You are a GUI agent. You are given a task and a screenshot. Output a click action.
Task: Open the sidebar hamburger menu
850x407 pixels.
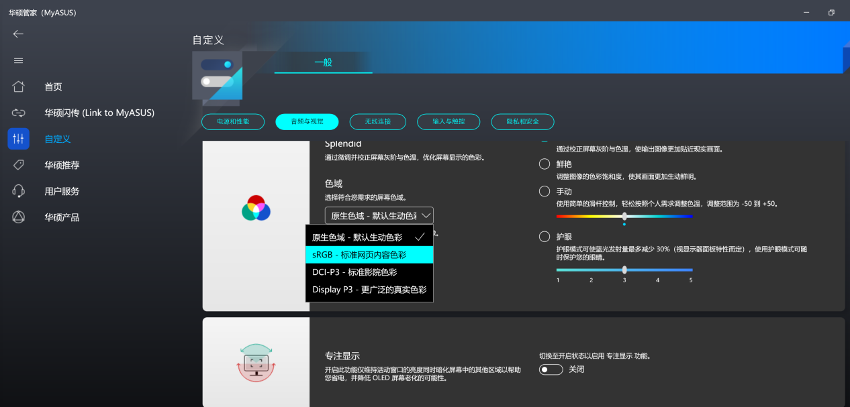point(18,60)
